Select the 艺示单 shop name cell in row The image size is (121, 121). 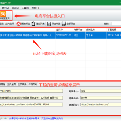(96, 35)
